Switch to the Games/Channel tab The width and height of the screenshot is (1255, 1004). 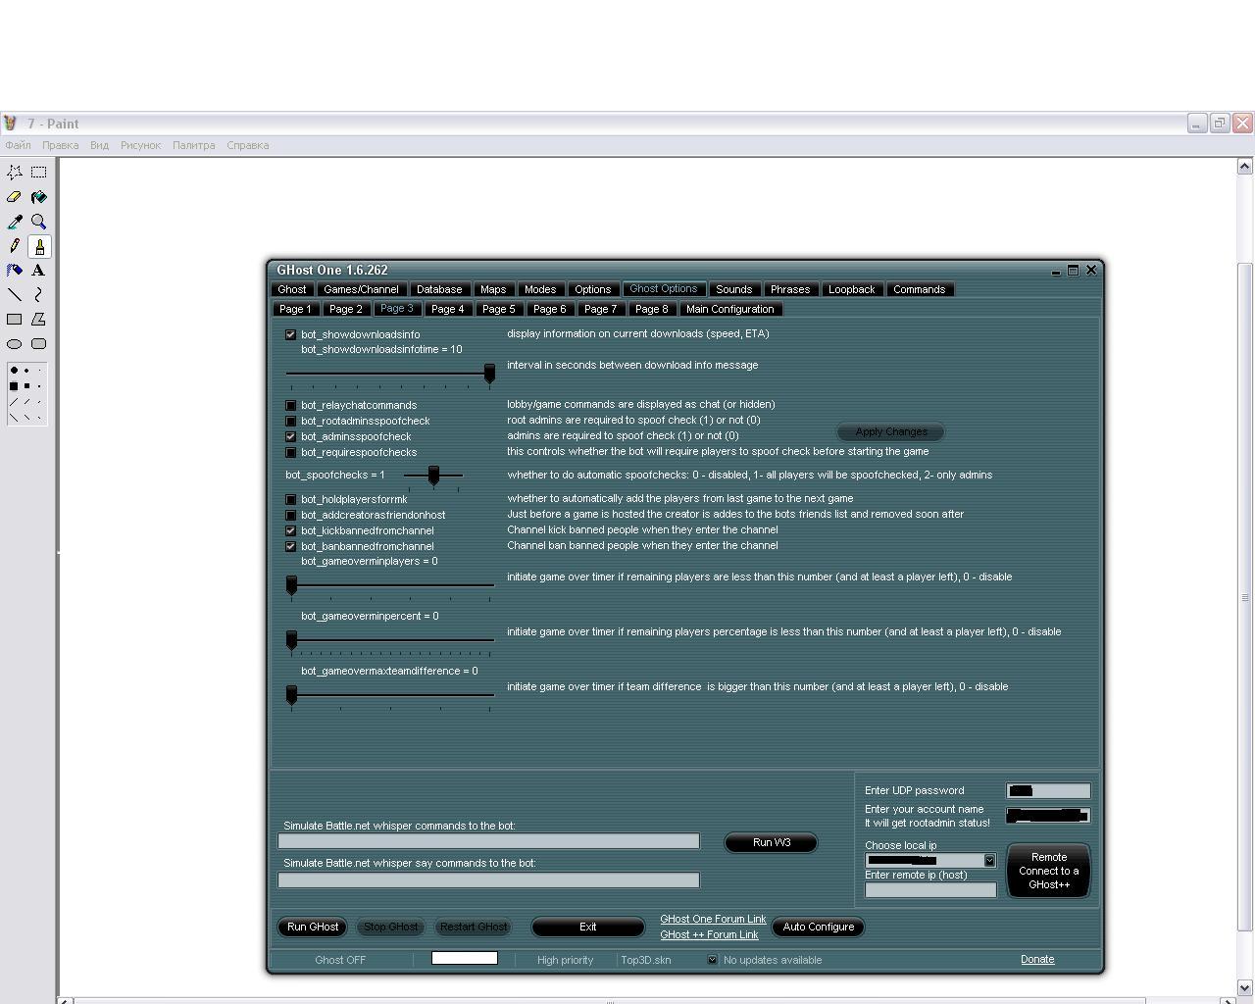(x=361, y=289)
